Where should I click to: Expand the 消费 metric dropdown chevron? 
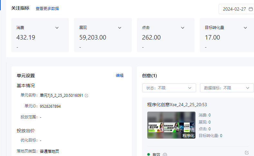click(x=57, y=28)
